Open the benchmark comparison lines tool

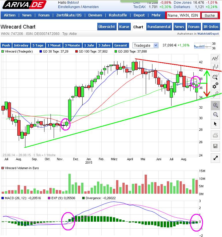pos(215,58)
